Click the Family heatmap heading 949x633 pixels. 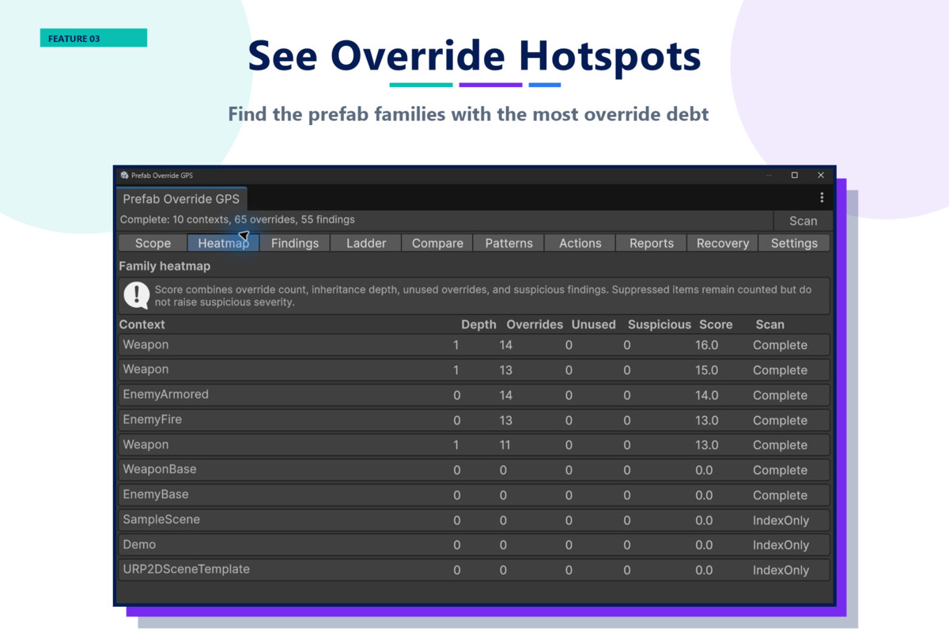pyautogui.click(x=164, y=266)
